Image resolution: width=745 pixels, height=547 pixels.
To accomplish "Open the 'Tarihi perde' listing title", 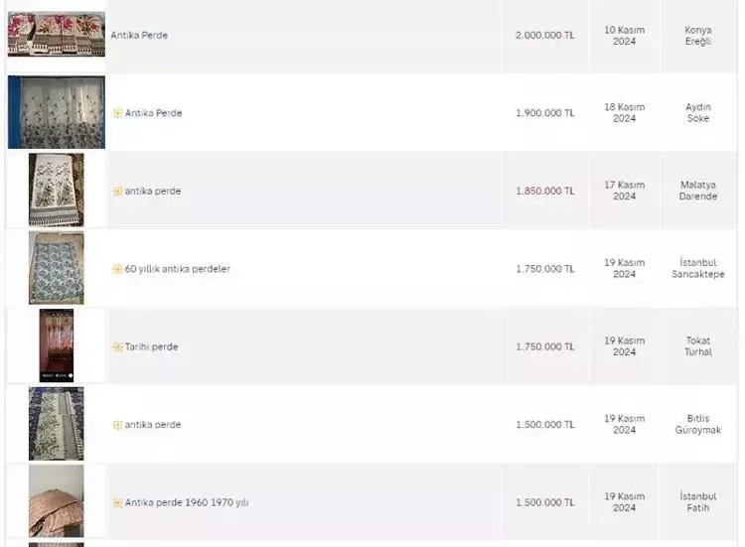I will 151,346.
